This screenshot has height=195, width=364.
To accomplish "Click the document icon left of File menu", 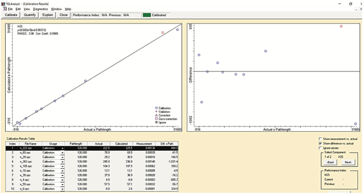I will pyautogui.click(x=4, y=9).
